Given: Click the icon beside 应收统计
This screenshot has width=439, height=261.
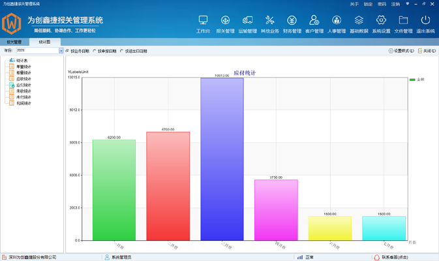Looking at the screenshot, I should tap(12, 79).
